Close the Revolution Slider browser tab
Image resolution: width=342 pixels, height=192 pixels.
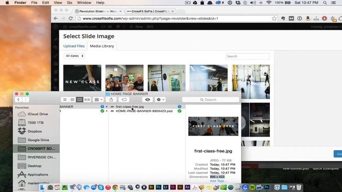pyautogui.click(x=120, y=11)
